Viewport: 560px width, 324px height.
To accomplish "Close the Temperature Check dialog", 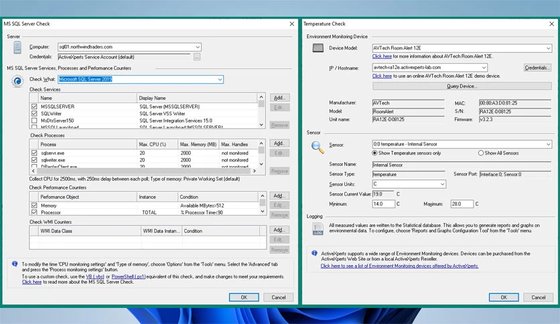I will pos(552,24).
